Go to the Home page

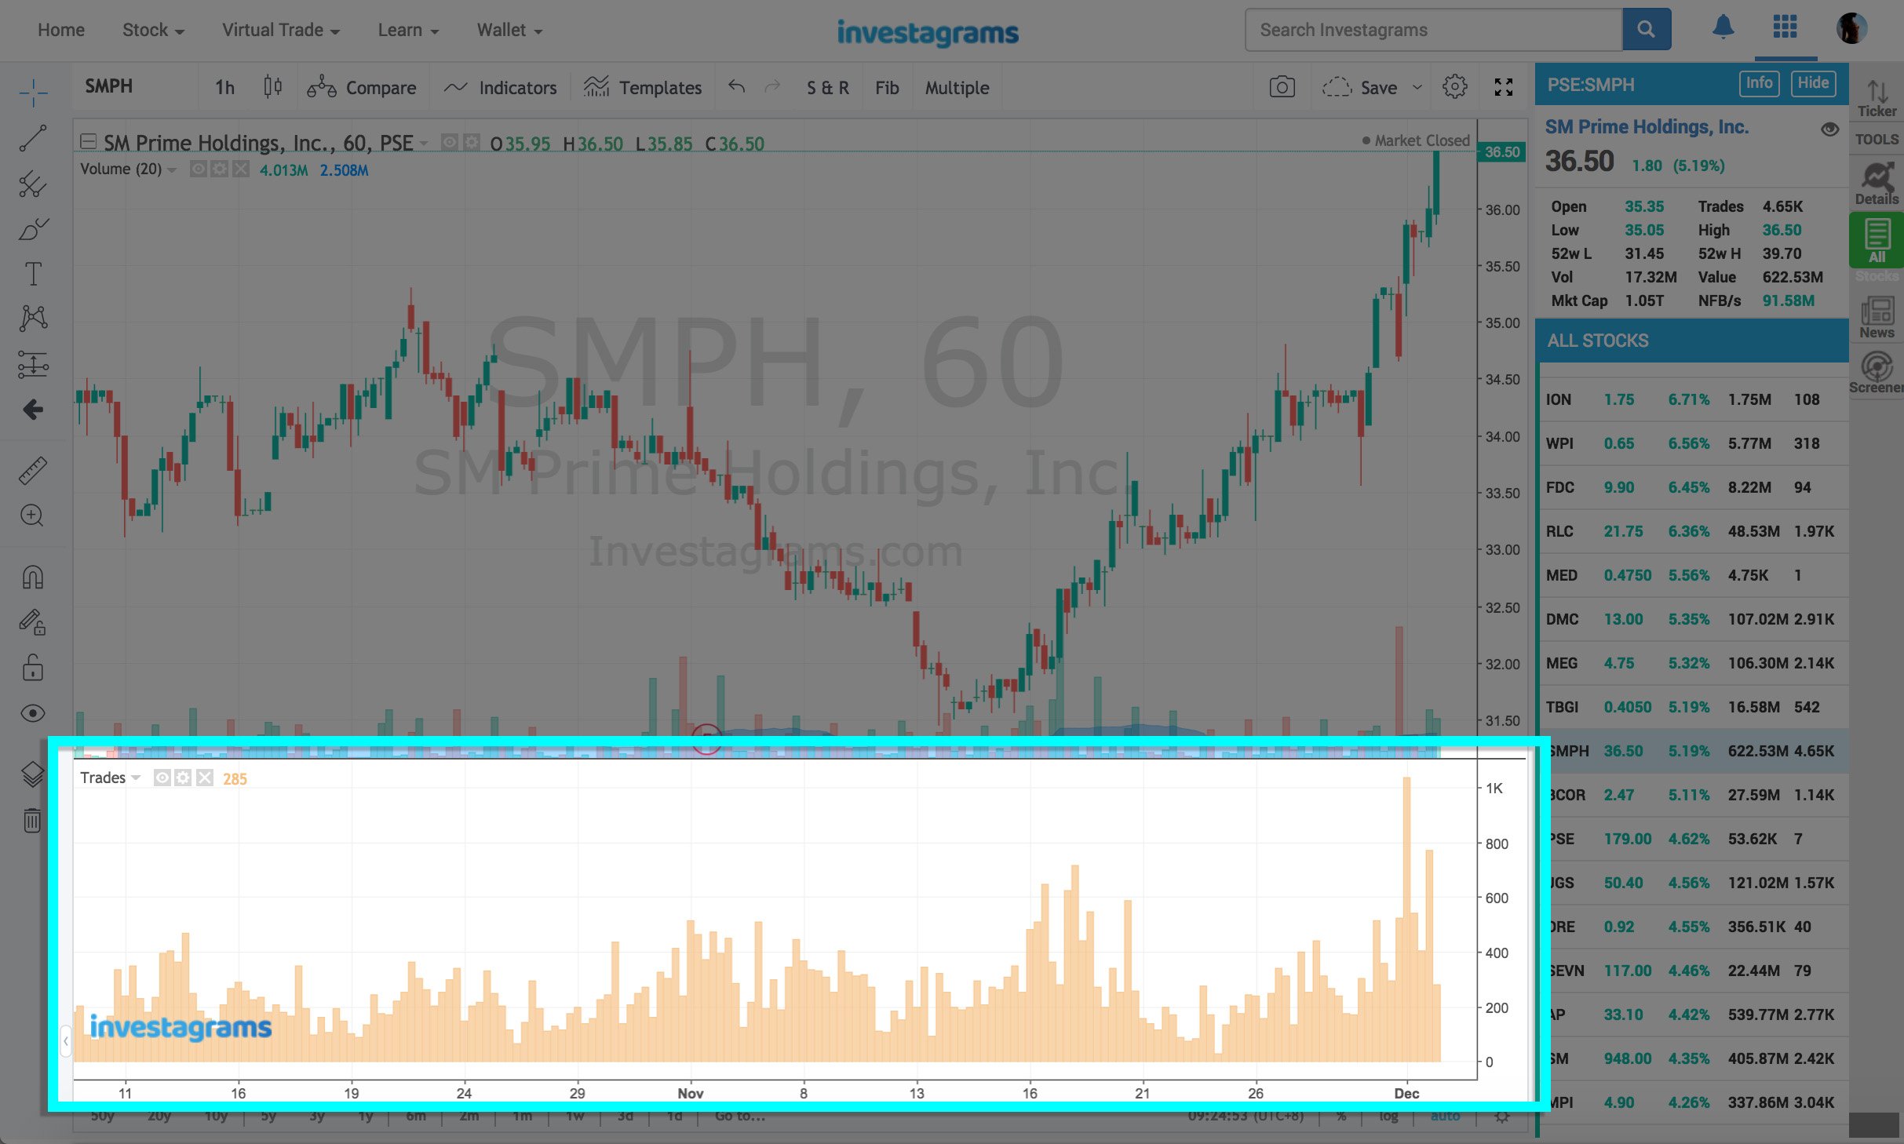(60, 30)
